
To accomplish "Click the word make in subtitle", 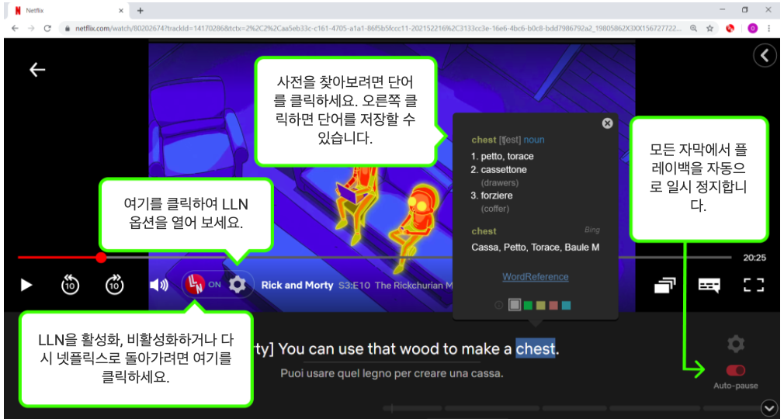I will [479, 348].
